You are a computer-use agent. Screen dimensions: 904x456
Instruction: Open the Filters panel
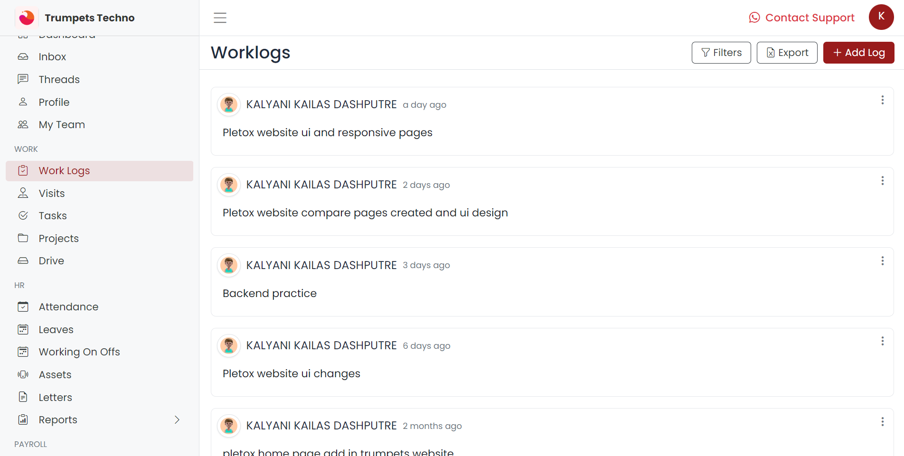721,53
